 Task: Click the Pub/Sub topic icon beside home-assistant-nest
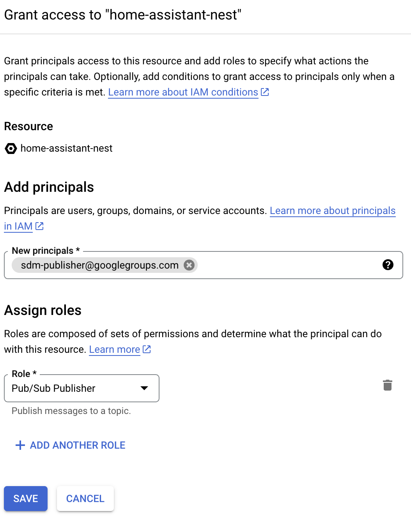tap(11, 149)
